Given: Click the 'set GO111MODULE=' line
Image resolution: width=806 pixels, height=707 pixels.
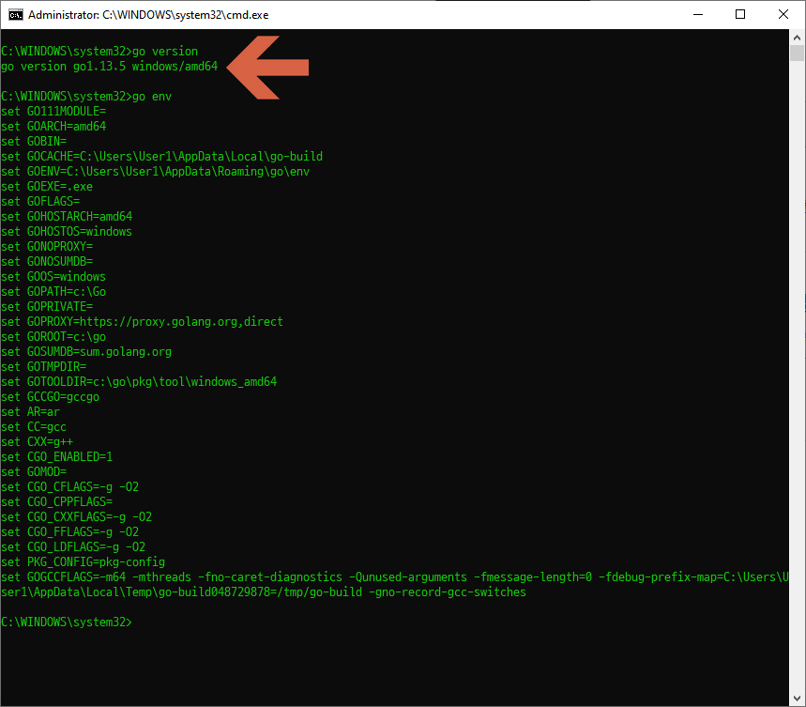Looking at the screenshot, I should (x=53, y=112).
